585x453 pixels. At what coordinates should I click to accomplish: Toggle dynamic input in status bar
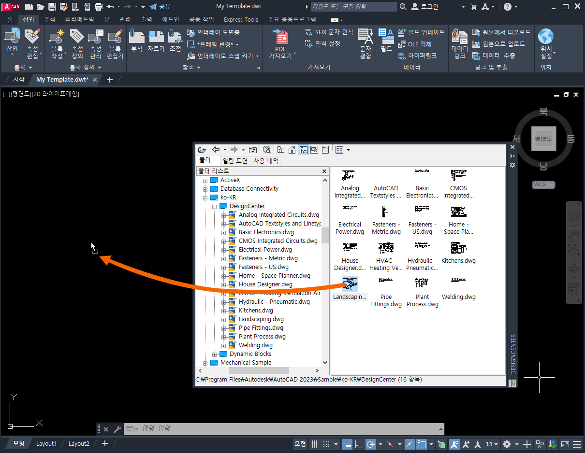pyautogui.click(x=347, y=444)
